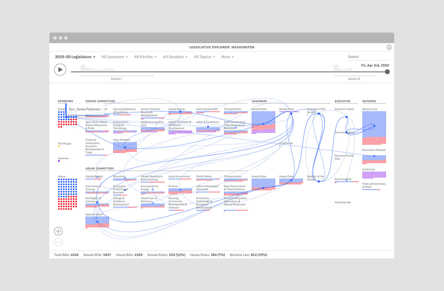Open the info icon at top right
This screenshot has width=444, height=291.
[389, 47]
